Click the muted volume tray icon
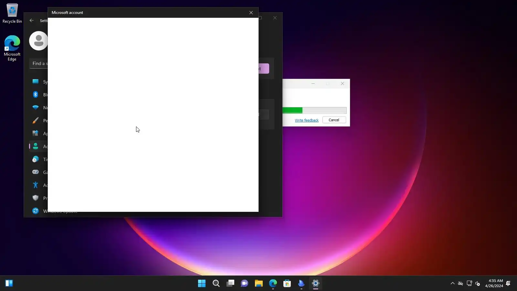This screenshot has height=291, width=517. pyautogui.click(x=478, y=284)
